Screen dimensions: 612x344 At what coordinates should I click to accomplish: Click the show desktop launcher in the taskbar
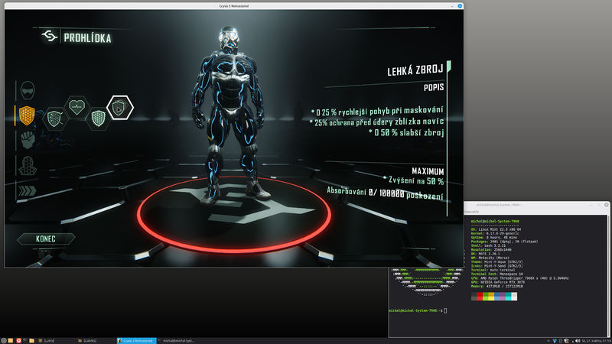(x=11, y=340)
